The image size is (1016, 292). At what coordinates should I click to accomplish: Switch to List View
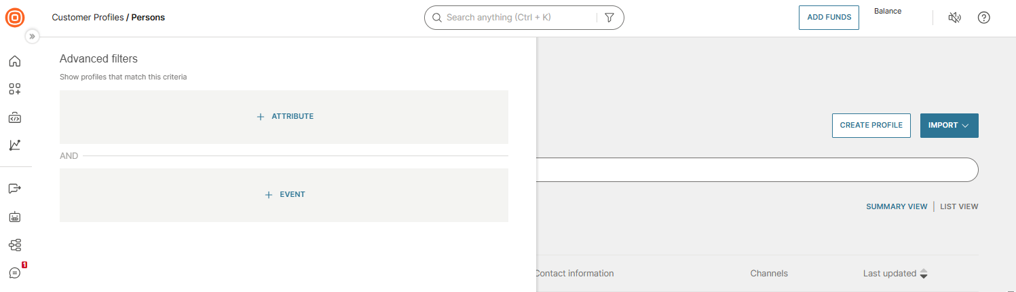(x=958, y=206)
